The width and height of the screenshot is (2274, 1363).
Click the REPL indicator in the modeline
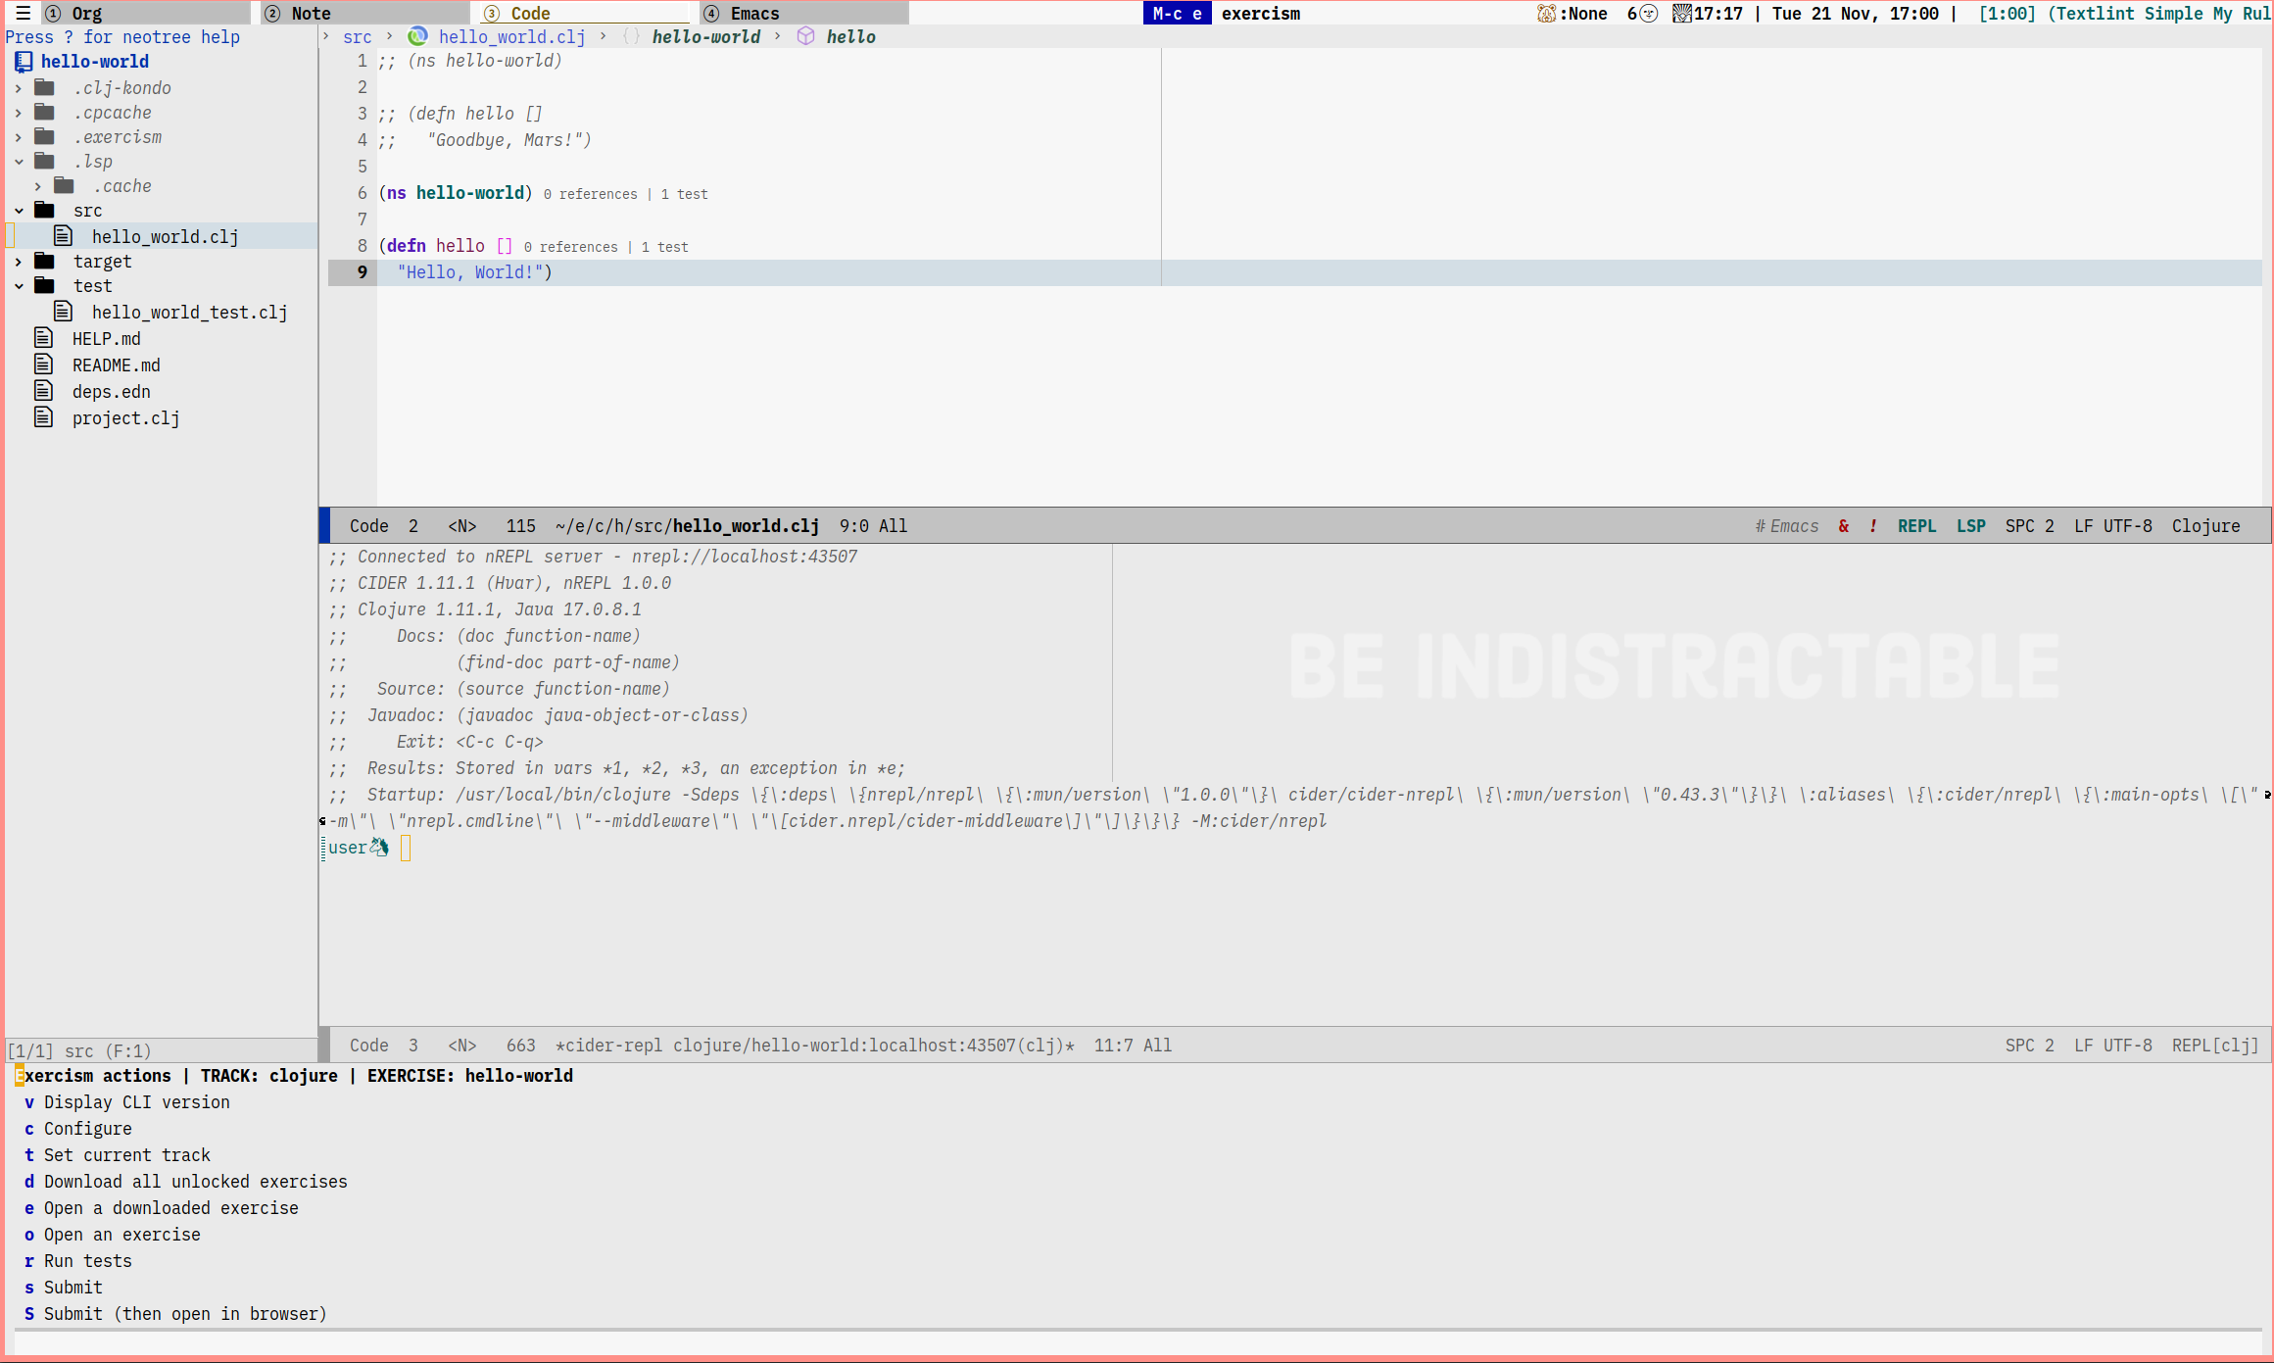click(1916, 526)
